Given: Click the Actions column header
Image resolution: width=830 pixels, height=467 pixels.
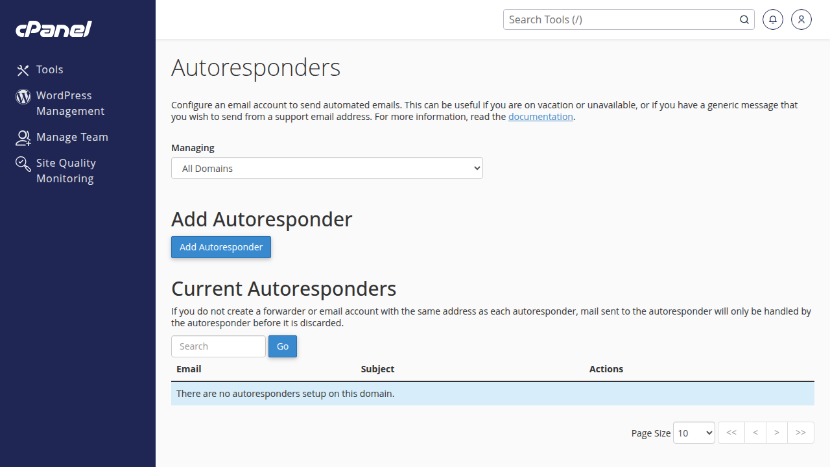Looking at the screenshot, I should pos(606,369).
